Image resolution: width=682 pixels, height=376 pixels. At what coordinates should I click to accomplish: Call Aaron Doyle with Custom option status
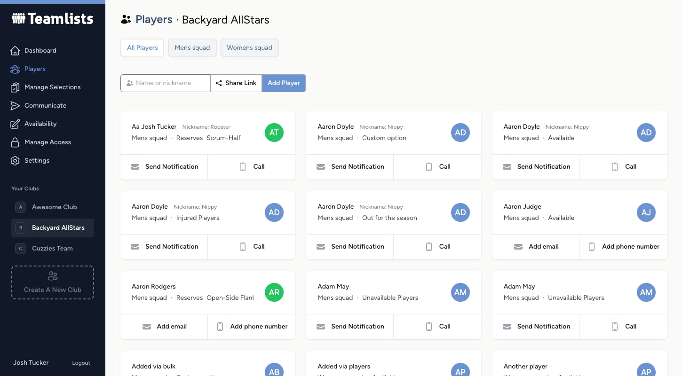(437, 166)
